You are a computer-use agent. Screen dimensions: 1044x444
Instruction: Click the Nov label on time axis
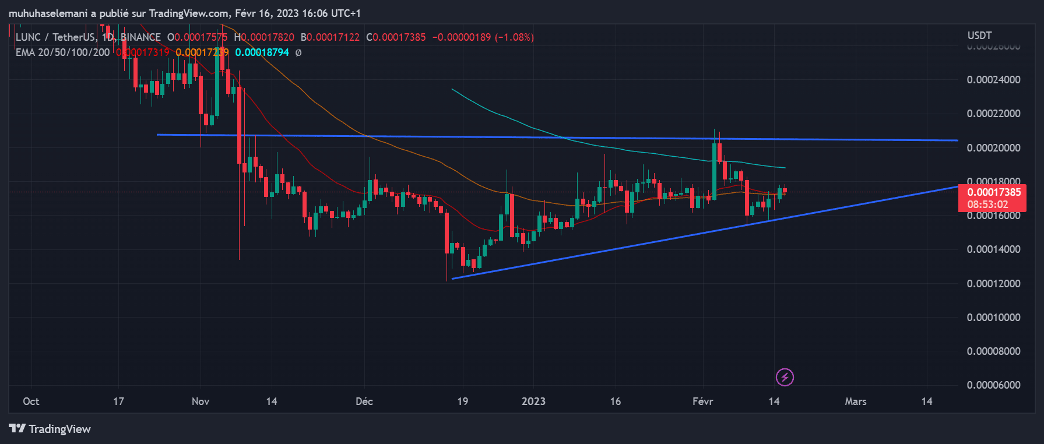coord(201,401)
